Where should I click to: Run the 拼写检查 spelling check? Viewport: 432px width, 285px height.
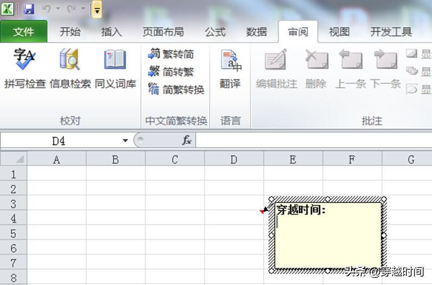[25, 68]
